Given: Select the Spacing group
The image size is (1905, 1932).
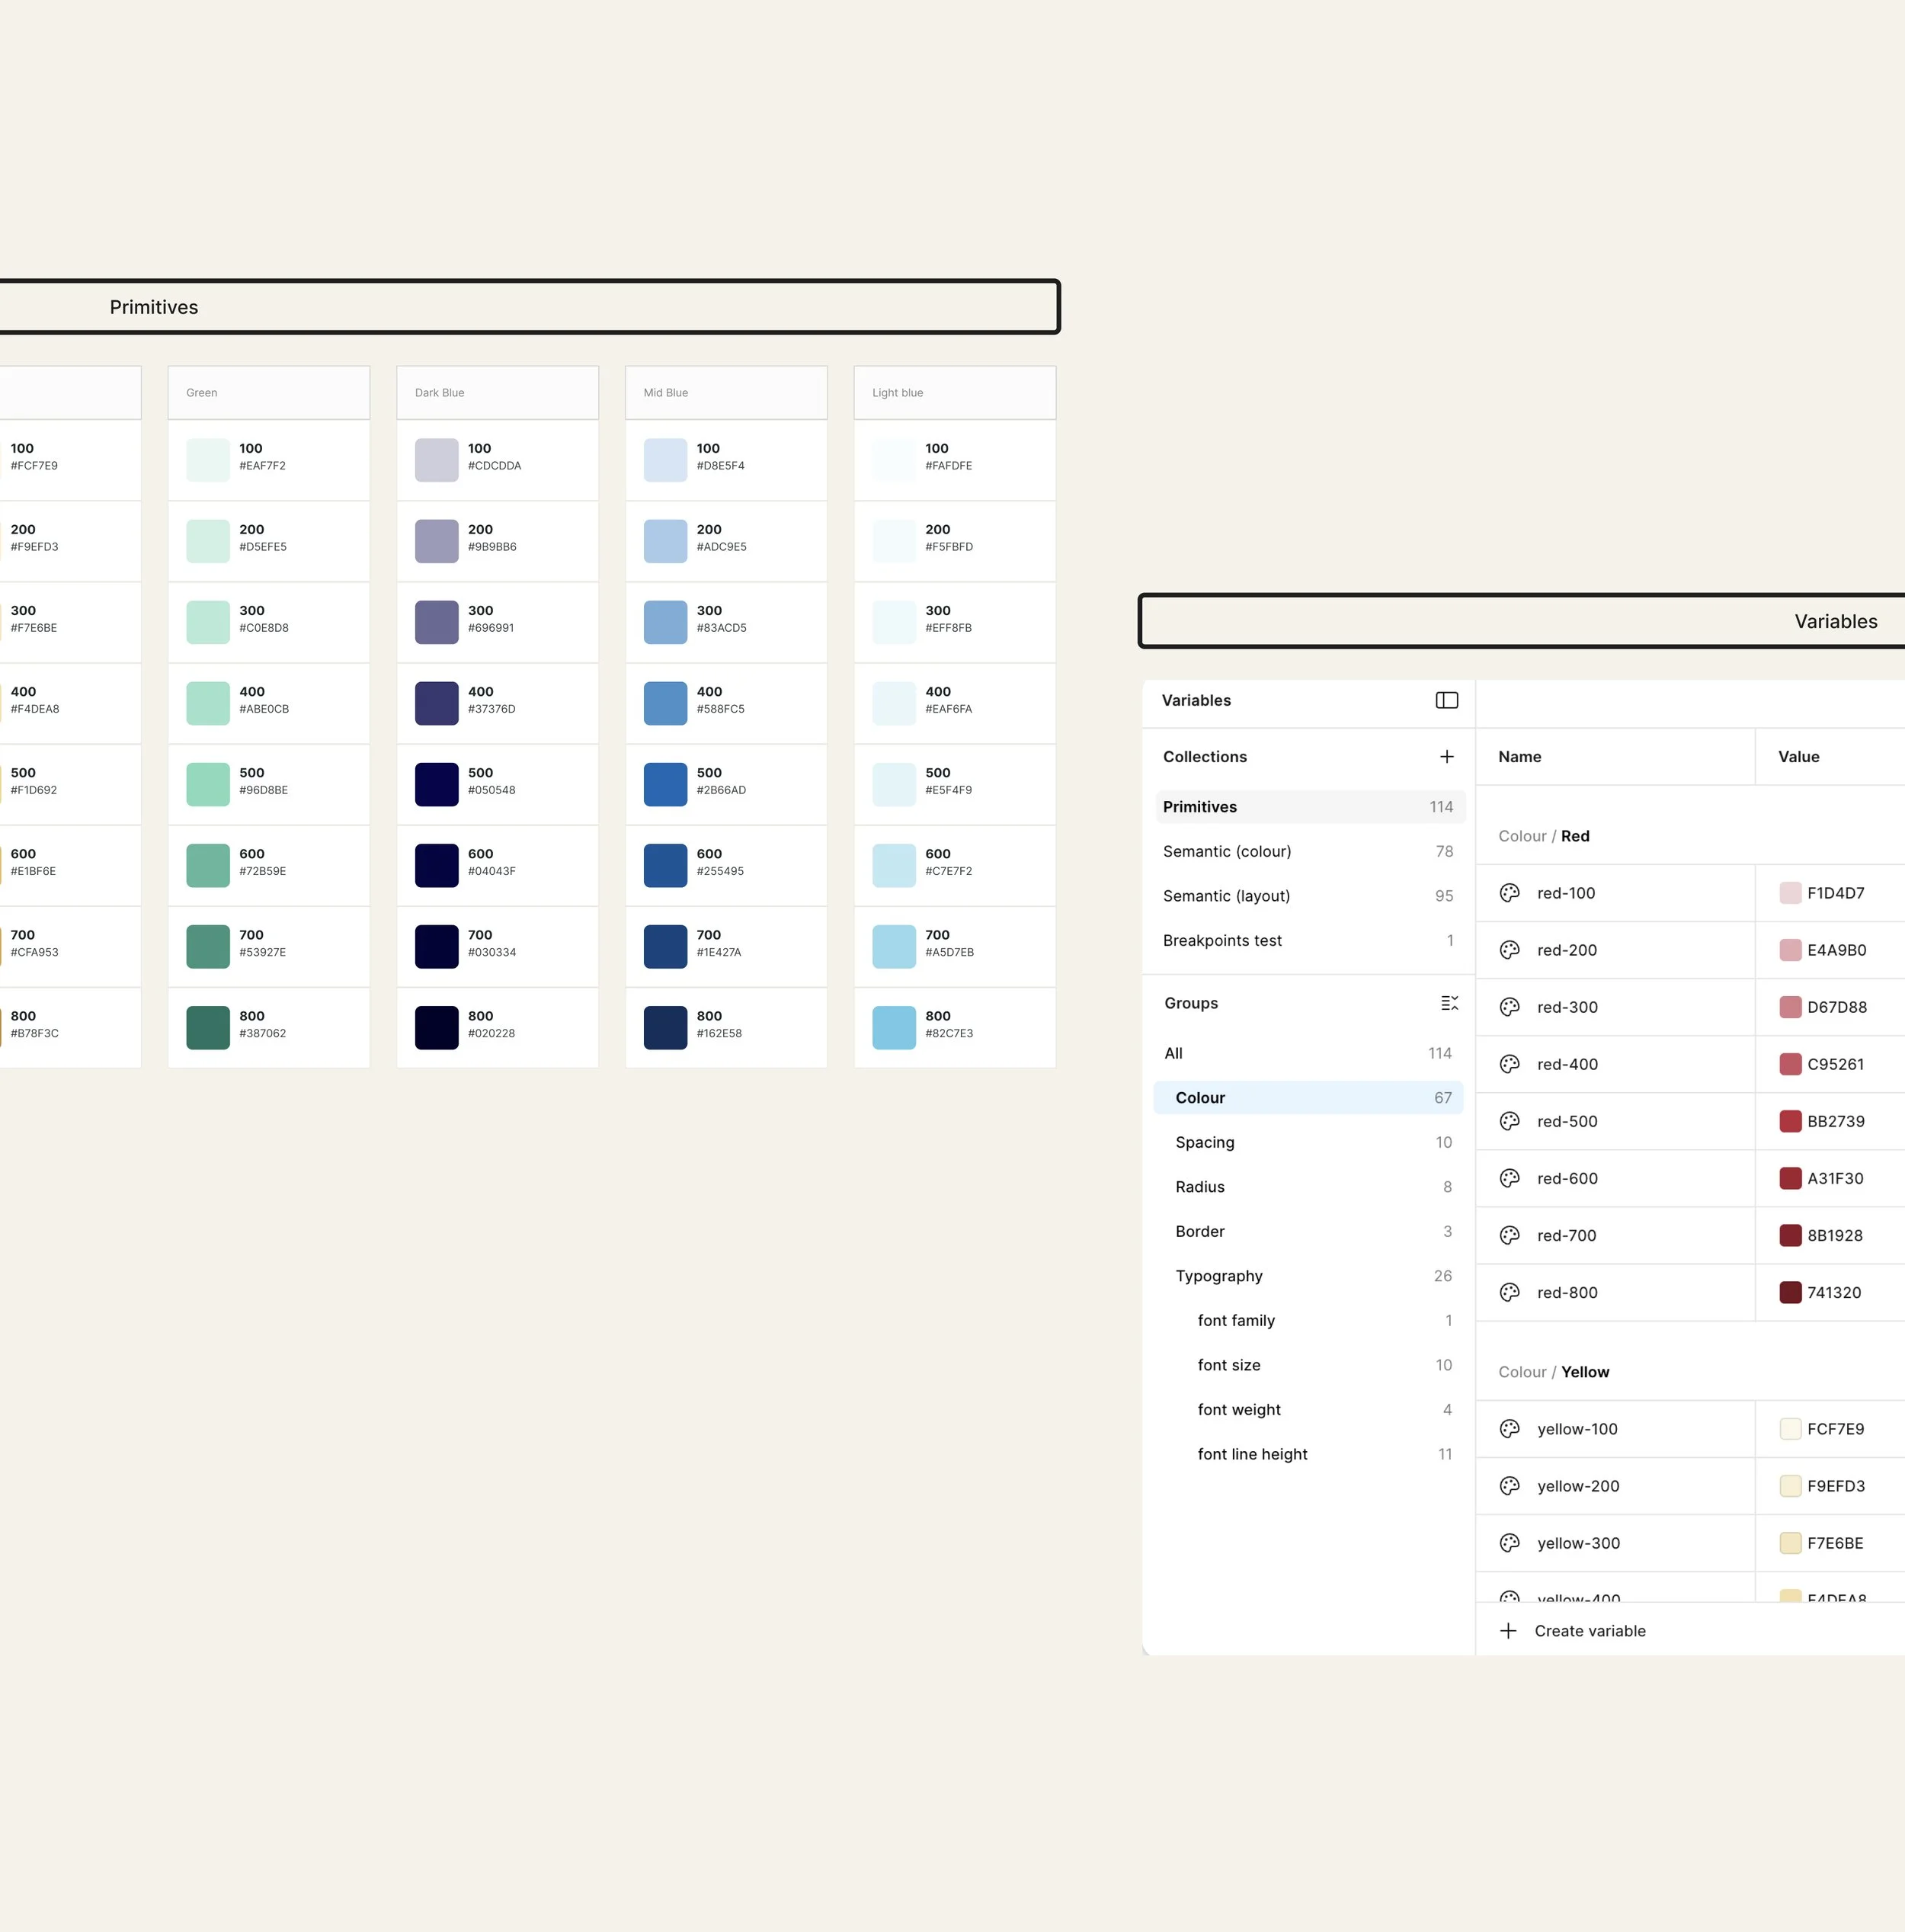Looking at the screenshot, I should coord(1204,1142).
